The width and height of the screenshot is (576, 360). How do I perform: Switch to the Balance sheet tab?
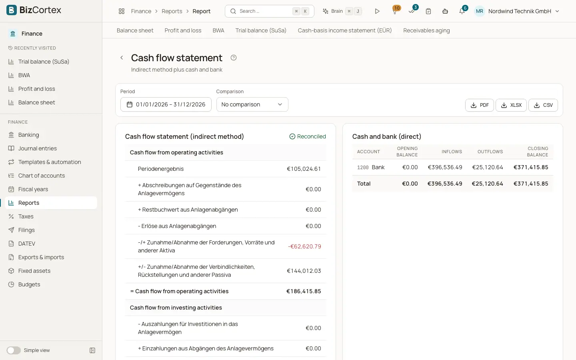click(135, 30)
